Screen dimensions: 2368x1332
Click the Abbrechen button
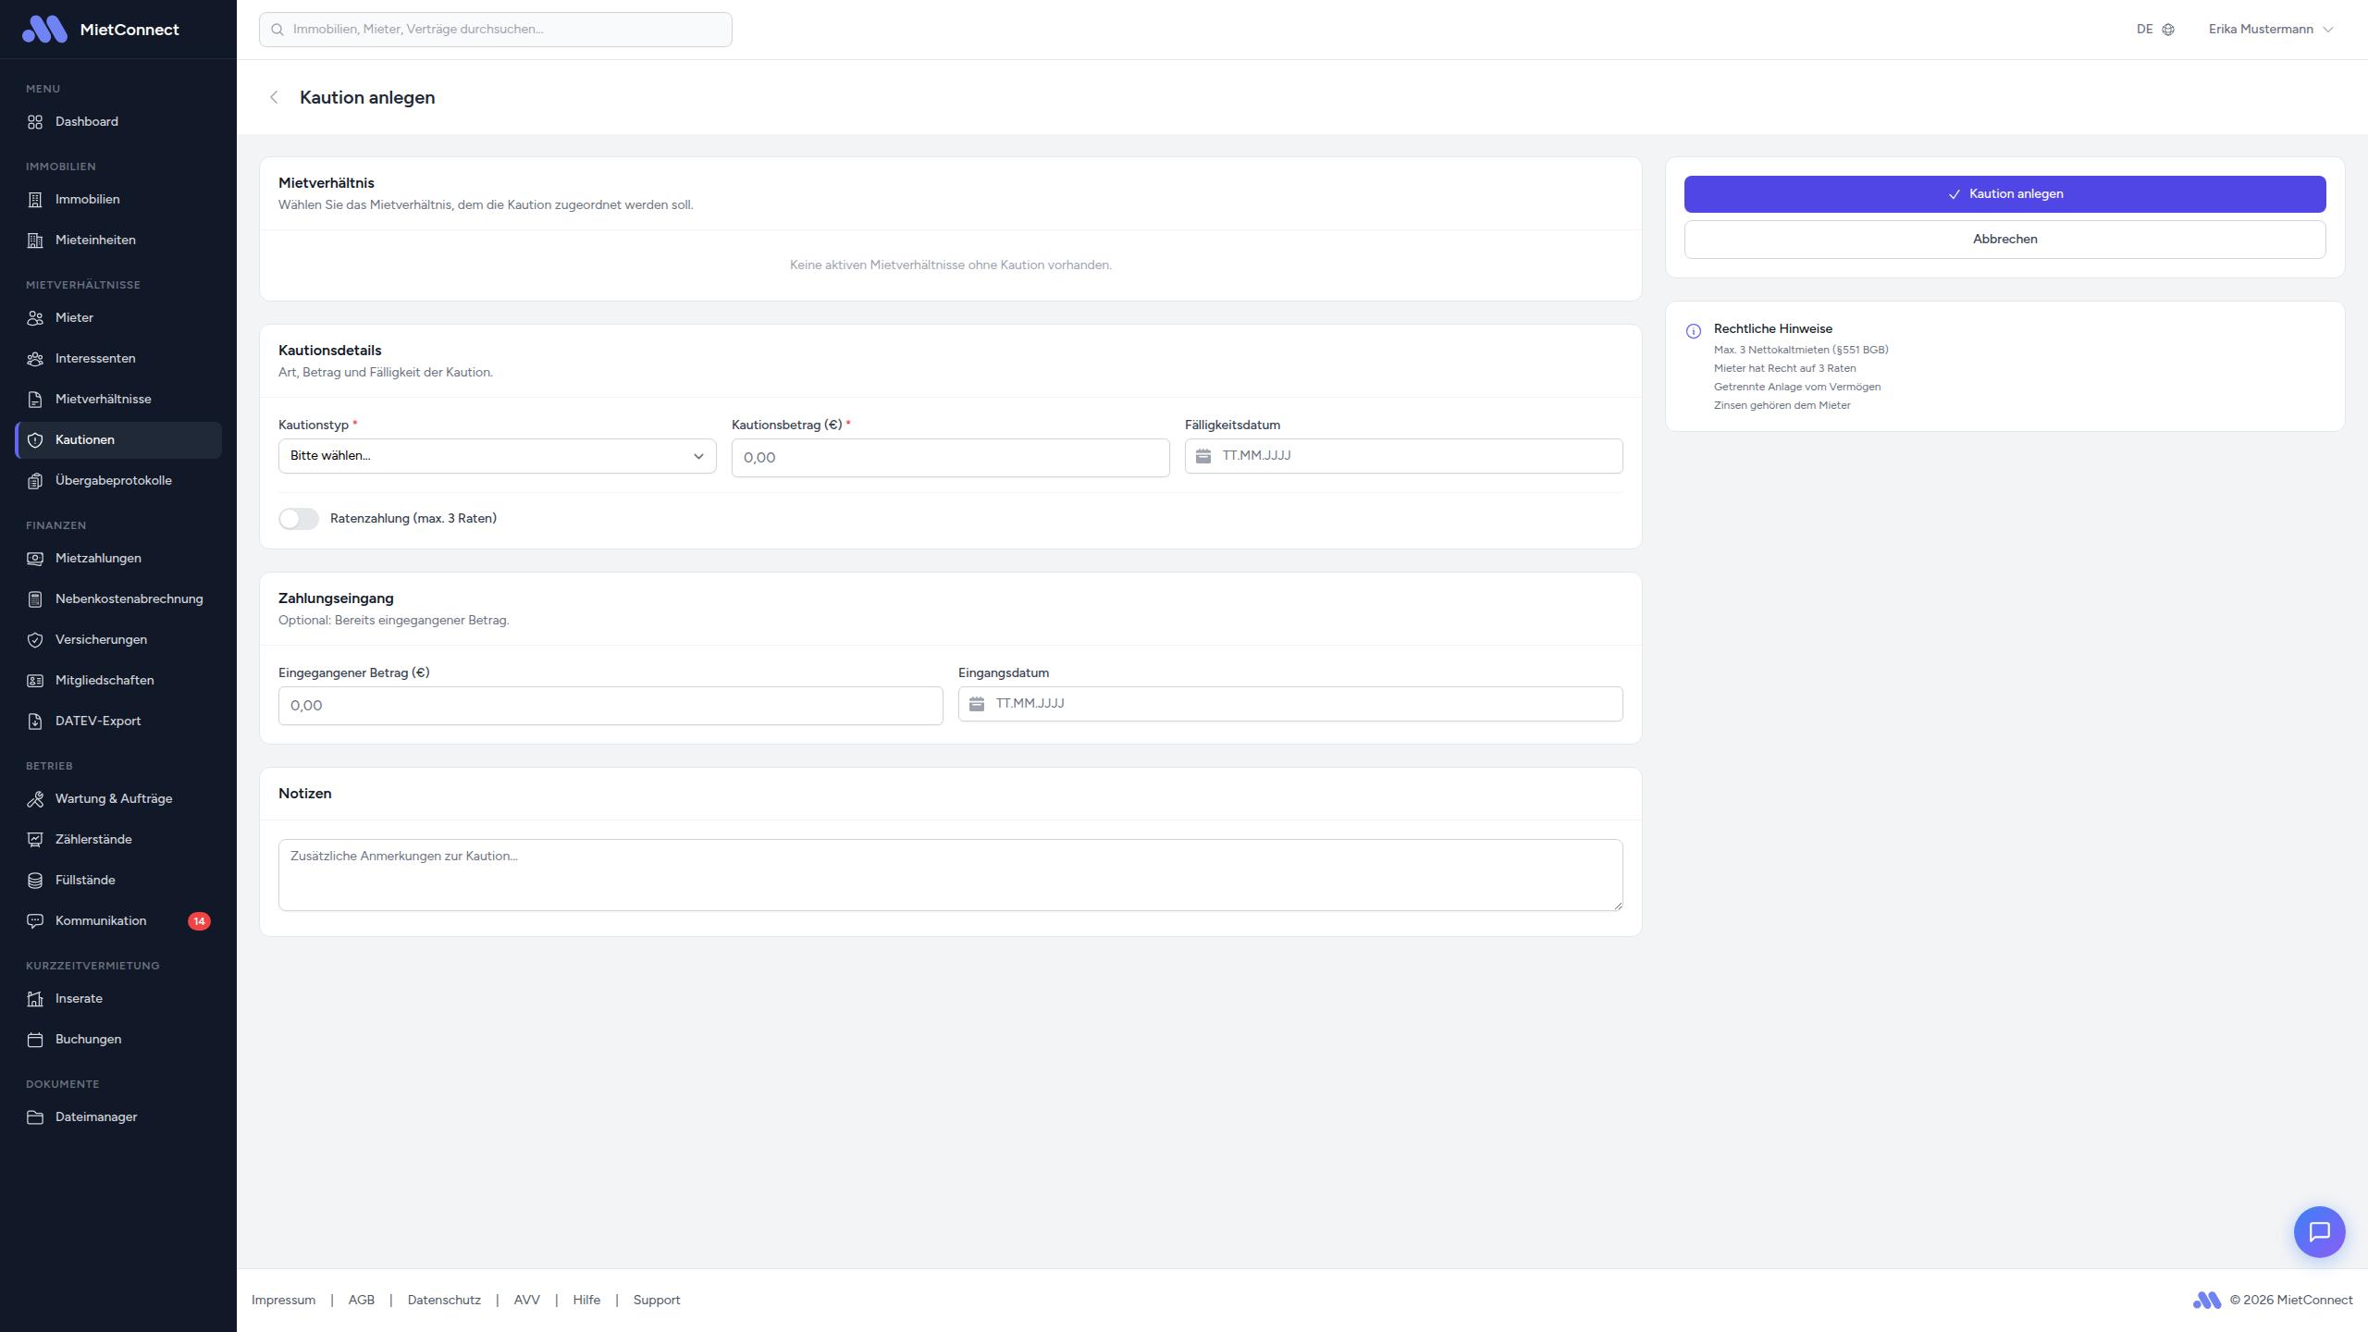click(2004, 240)
